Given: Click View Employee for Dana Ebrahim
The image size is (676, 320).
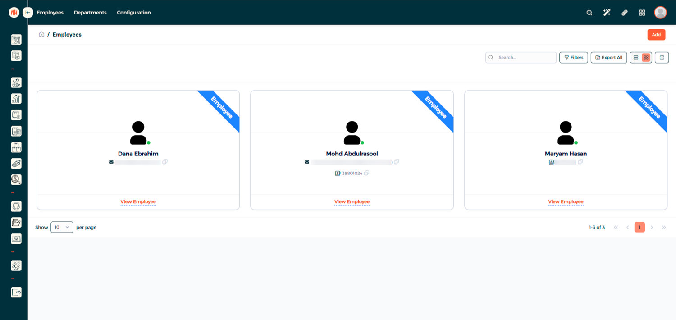Looking at the screenshot, I should [x=138, y=202].
